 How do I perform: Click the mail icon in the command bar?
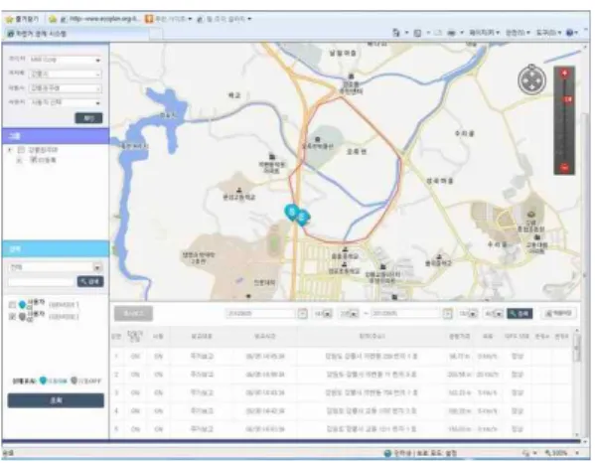tap(438, 33)
